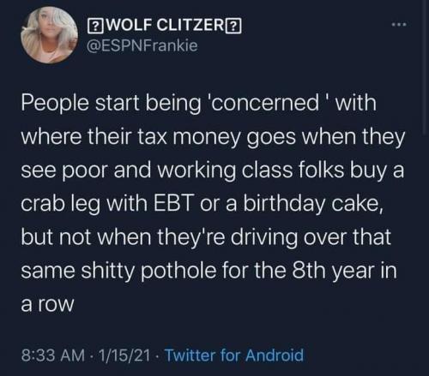This screenshot has height=376, width=429.
Task: Click the emoji placeholder after CLITZER
Action: tap(234, 27)
